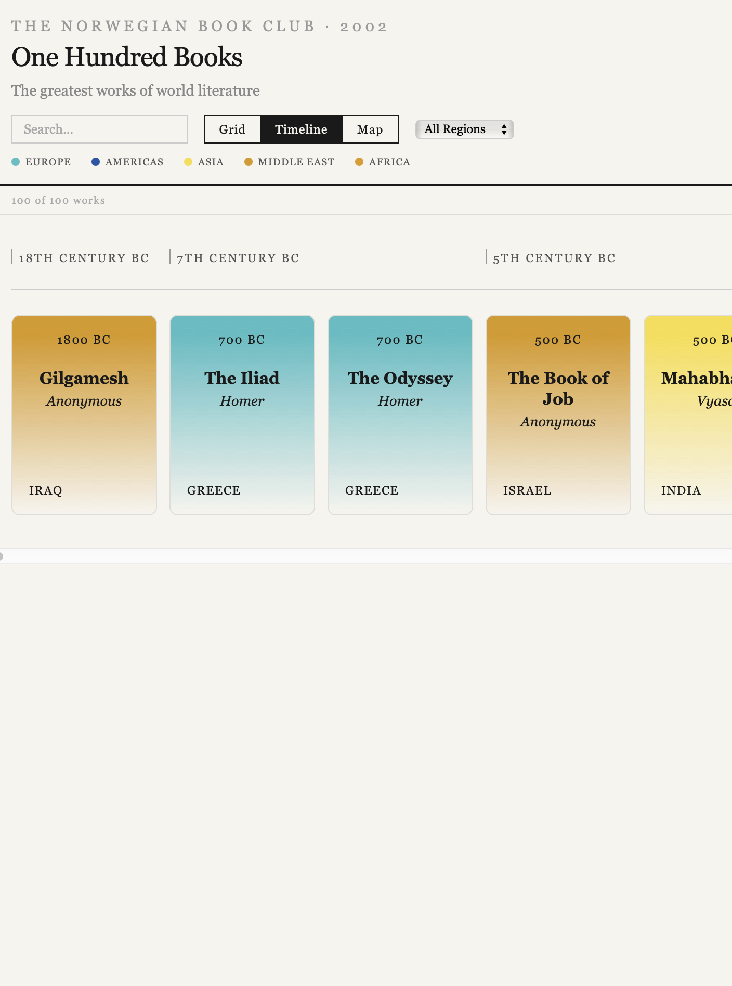732x986 pixels.
Task: Open the Map view
Action: (x=370, y=129)
